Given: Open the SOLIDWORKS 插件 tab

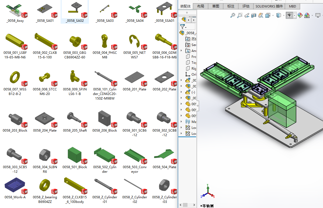Looking at the screenshot, I should pos(269,6).
